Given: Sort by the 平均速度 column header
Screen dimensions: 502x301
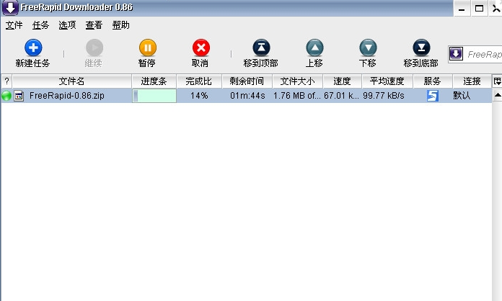Looking at the screenshot, I should [x=387, y=81].
